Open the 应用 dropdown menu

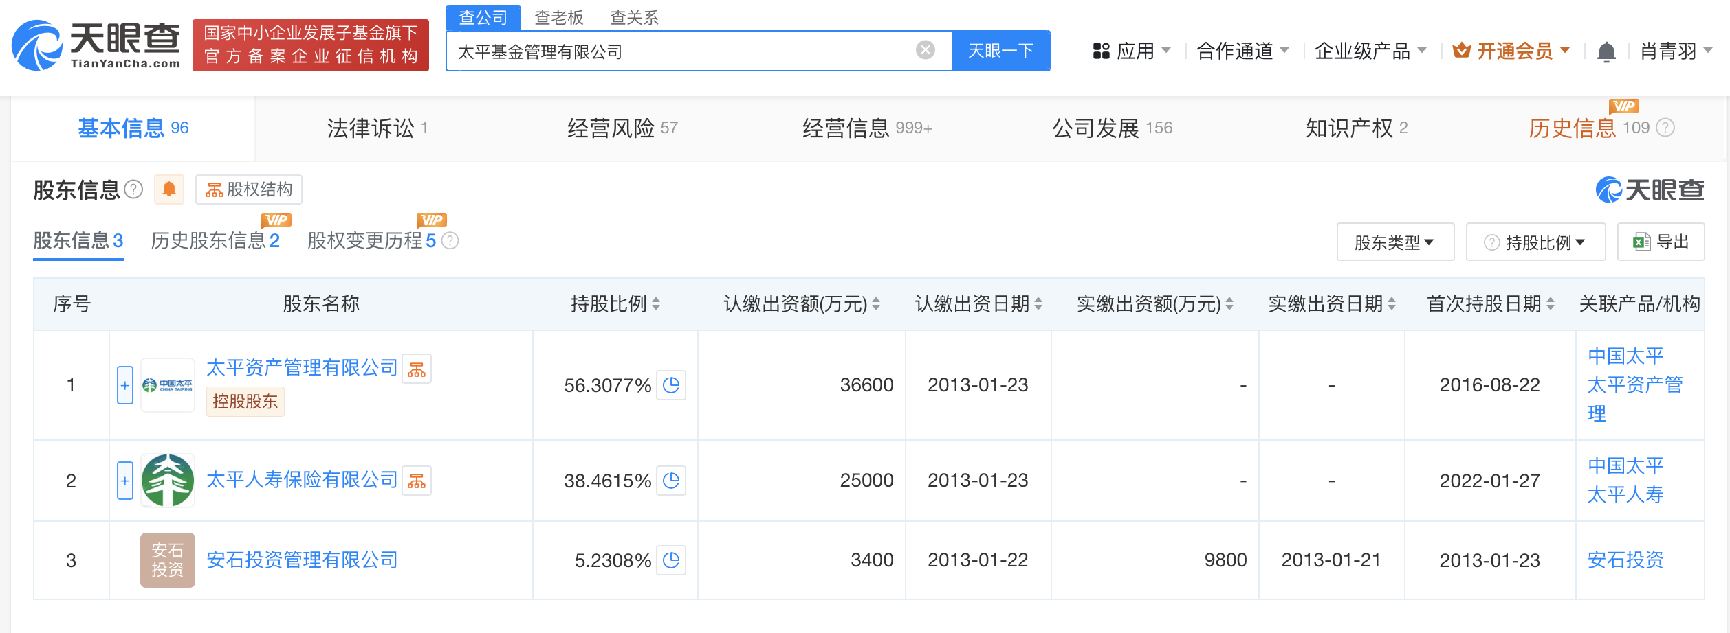1132,51
